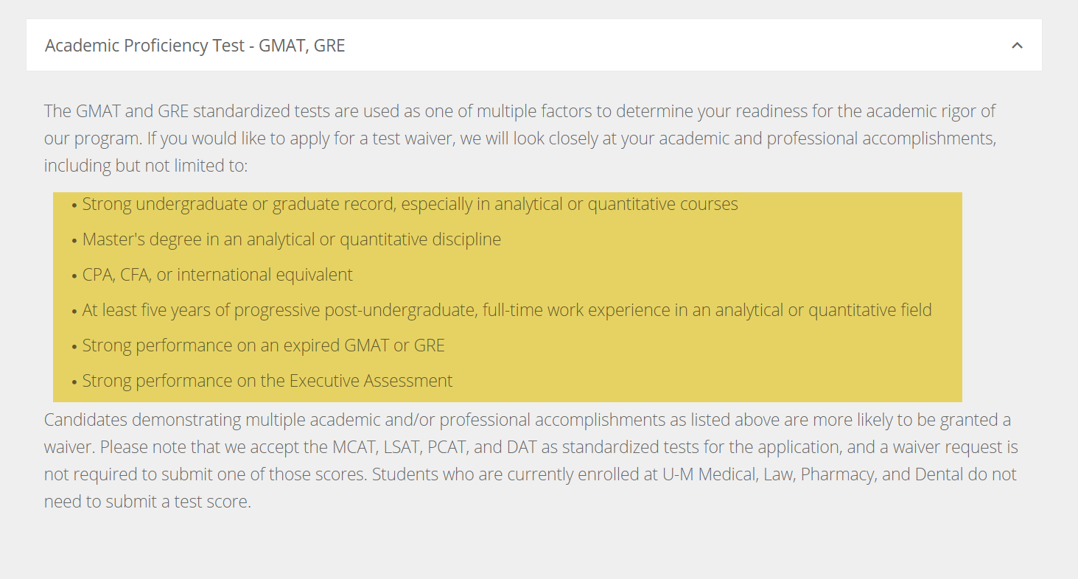Viewport: 1078px width, 579px height.
Task: Click the "At least five years" work experience bullet
Action: tap(506, 310)
